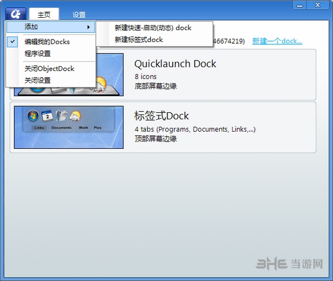333x281 pixels.
Task: Click the Windows orb icon in the tabbed preview
Action: tap(33, 116)
